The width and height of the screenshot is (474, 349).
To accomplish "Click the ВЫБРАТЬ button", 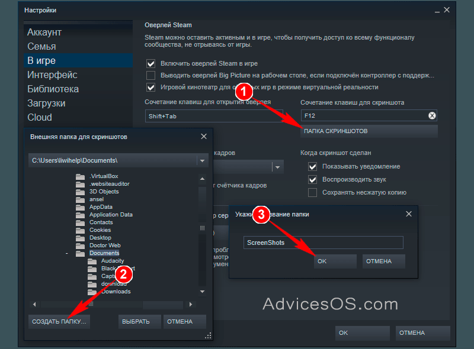I will coord(139,322).
